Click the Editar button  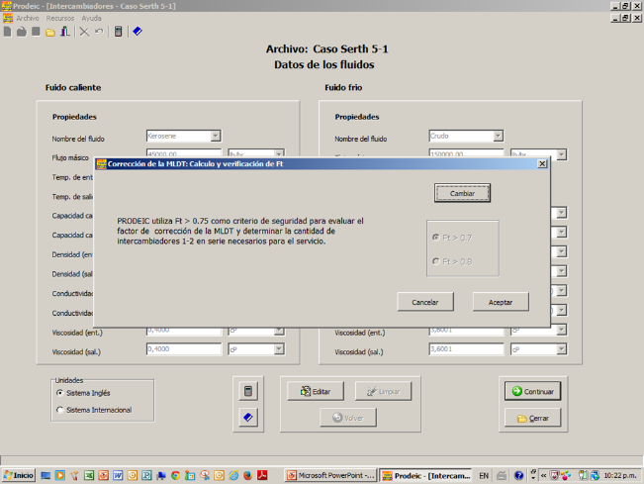(x=316, y=391)
